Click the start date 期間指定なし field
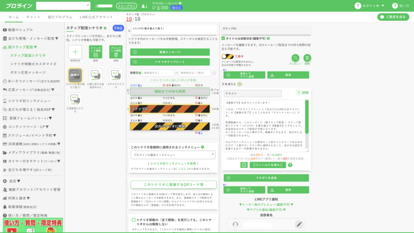The image size is (414, 233). click(x=158, y=73)
